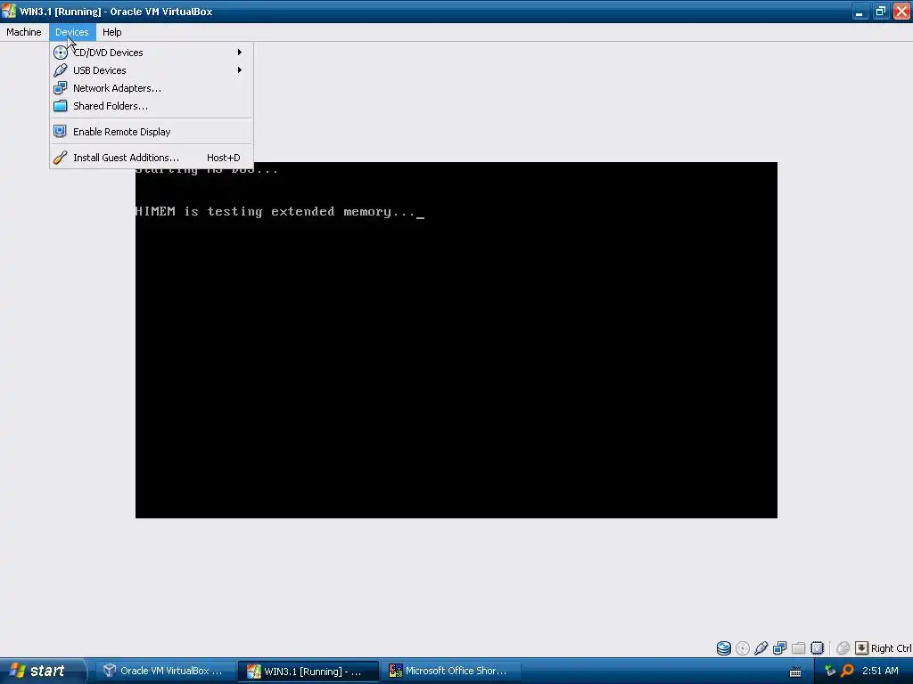Expand the CD/DVD Devices submenu arrow
Viewport: 913px width, 684px height.
click(239, 53)
